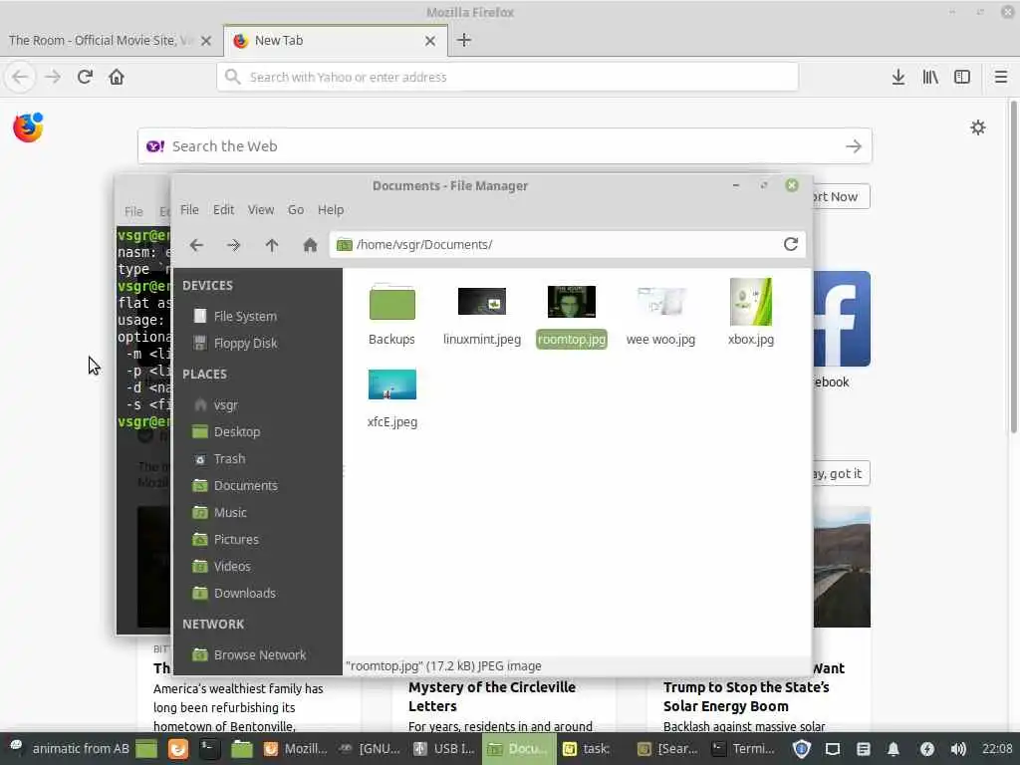Viewport: 1020px width, 765px height.
Task: Select xbox.jpg thumbnail
Action: click(x=751, y=302)
